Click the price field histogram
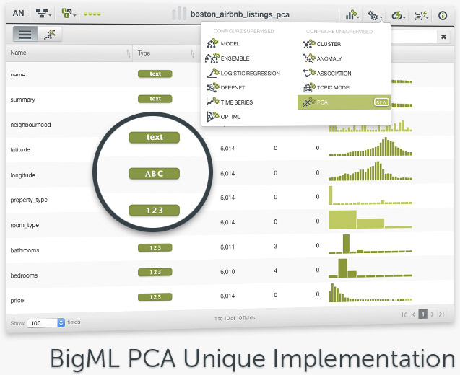 coord(368,296)
